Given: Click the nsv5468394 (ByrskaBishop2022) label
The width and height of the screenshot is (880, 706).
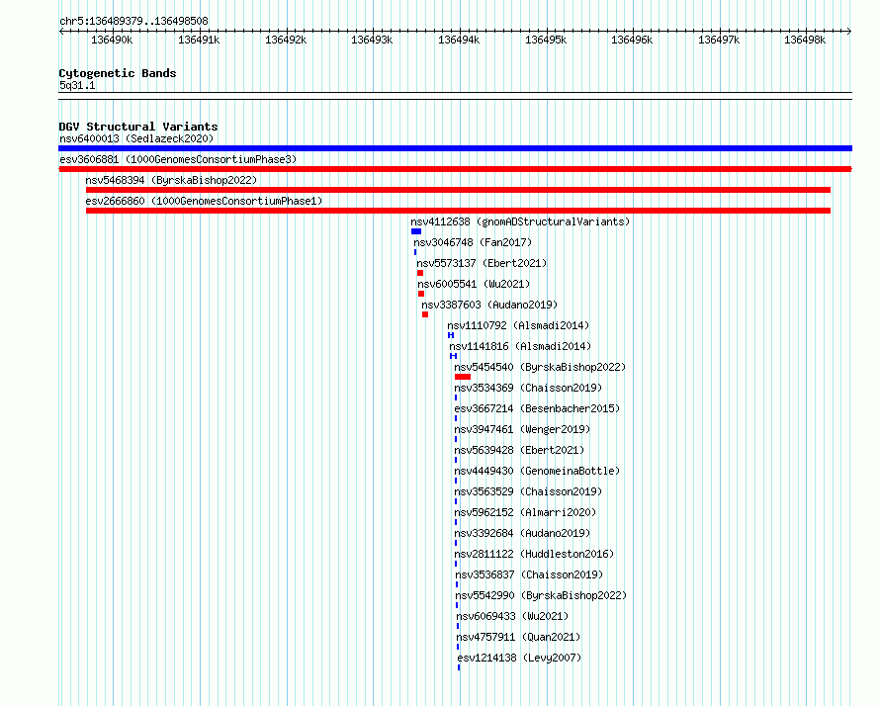Looking at the screenshot, I should (x=171, y=180).
